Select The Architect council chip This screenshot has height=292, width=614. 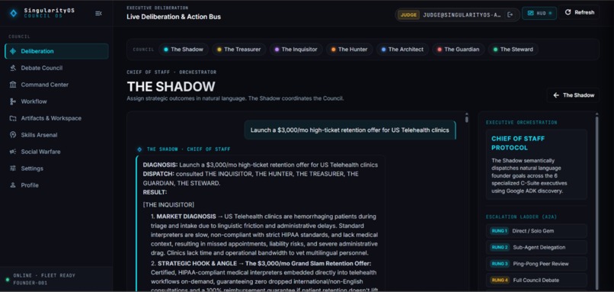pyautogui.click(x=402, y=50)
